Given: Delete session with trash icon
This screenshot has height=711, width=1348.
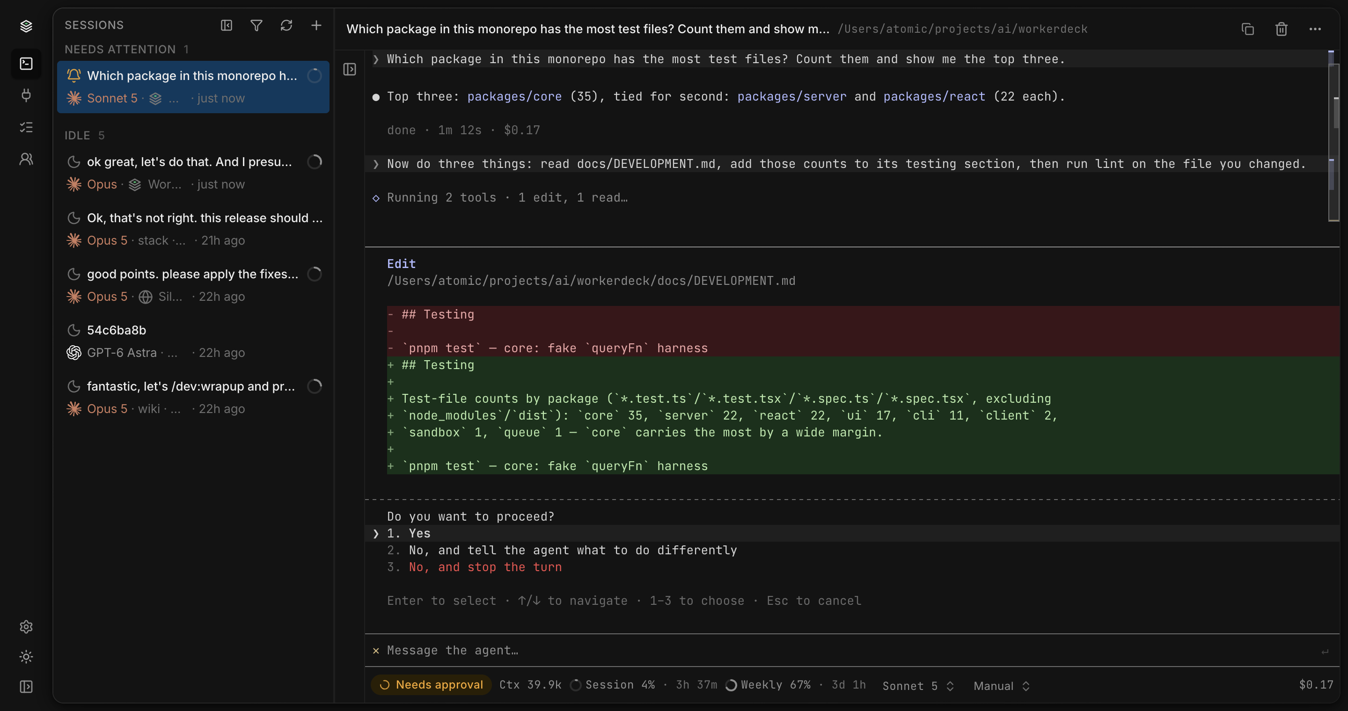Looking at the screenshot, I should (x=1281, y=29).
